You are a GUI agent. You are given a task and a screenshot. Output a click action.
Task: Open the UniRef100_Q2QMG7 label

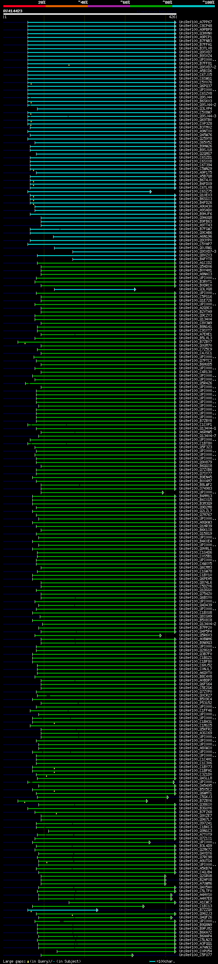click(x=195, y=154)
